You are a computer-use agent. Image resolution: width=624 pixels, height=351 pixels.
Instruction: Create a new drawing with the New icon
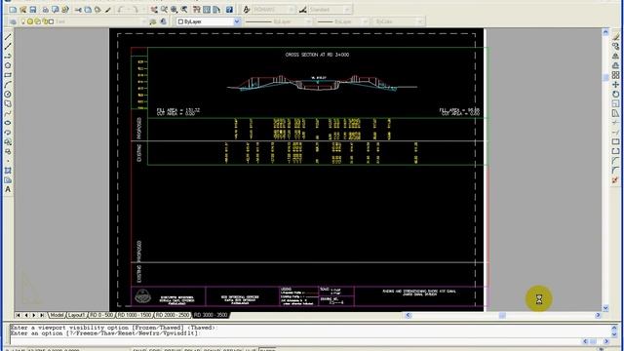[13, 9]
